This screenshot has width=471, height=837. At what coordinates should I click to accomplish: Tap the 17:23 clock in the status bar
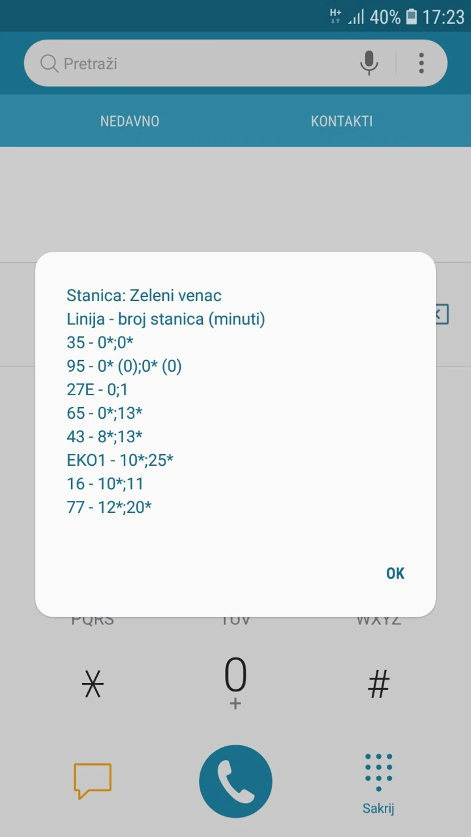(x=443, y=17)
